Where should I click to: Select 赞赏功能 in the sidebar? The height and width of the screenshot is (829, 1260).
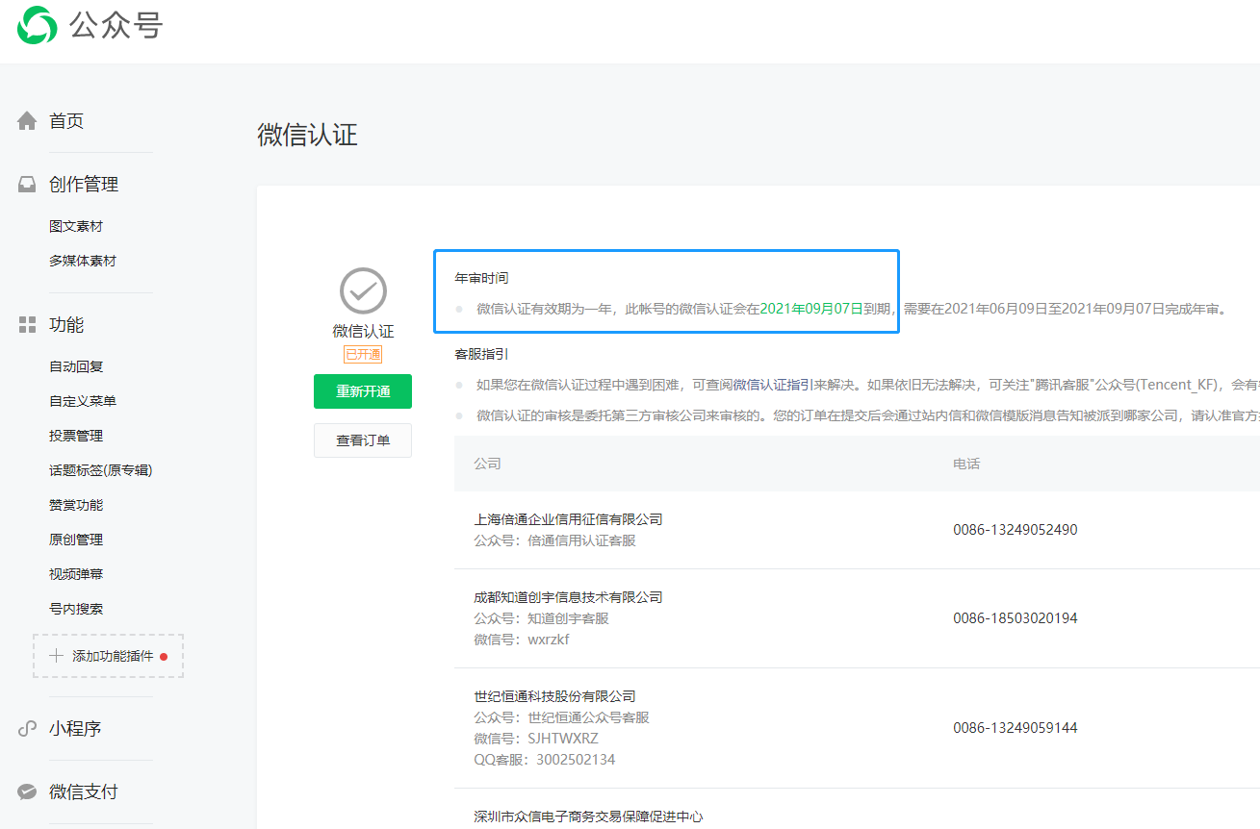click(76, 505)
